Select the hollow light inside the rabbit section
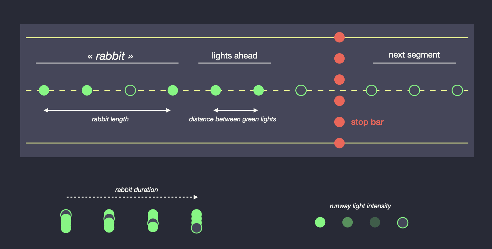 coord(130,90)
